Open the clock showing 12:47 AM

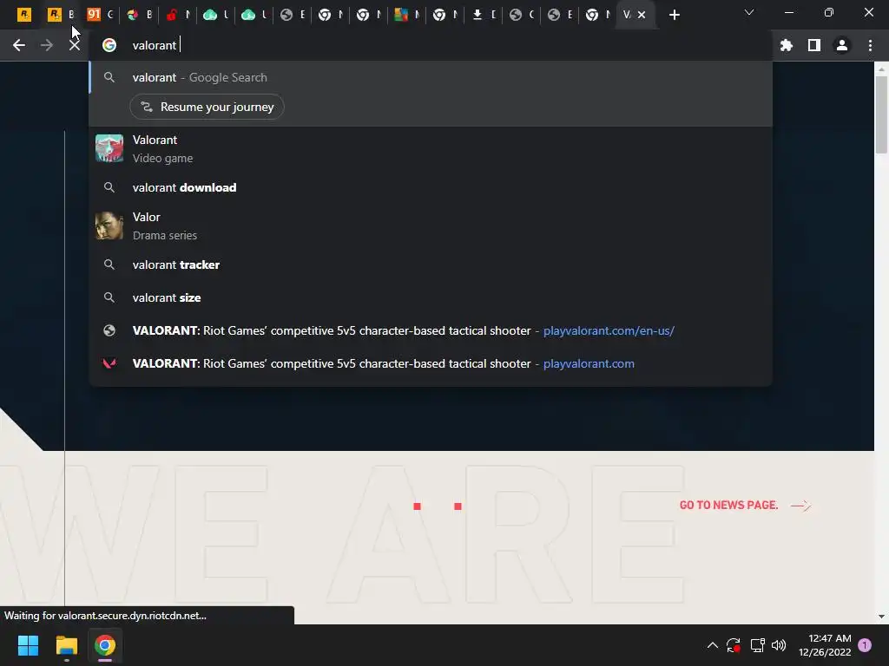click(x=825, y=645)
